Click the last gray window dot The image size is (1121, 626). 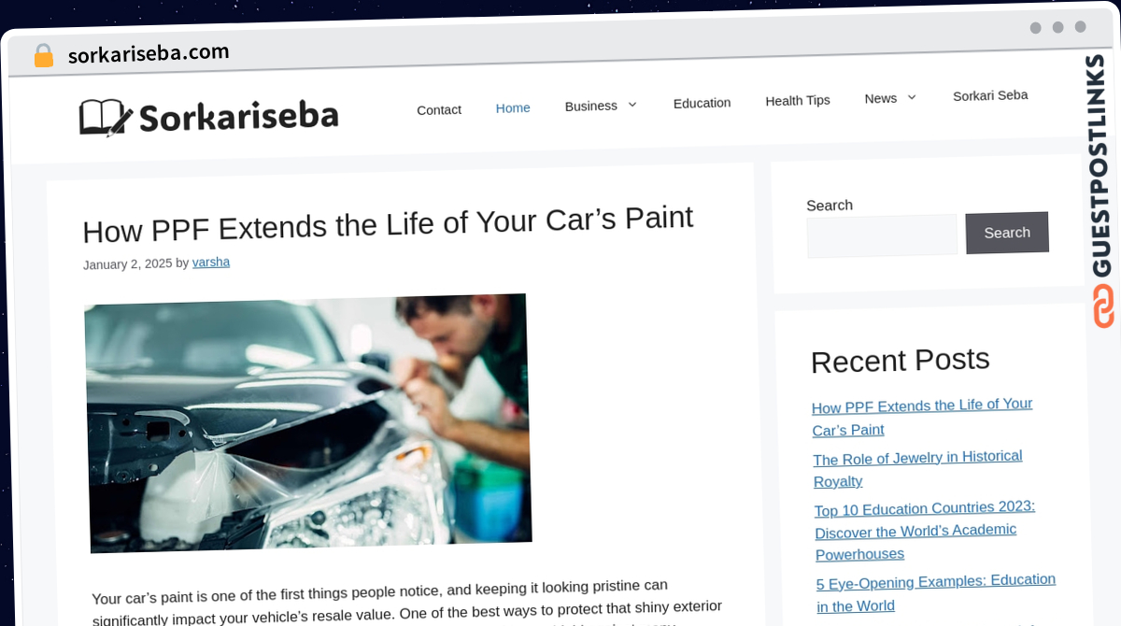[x=1080, y=27]
